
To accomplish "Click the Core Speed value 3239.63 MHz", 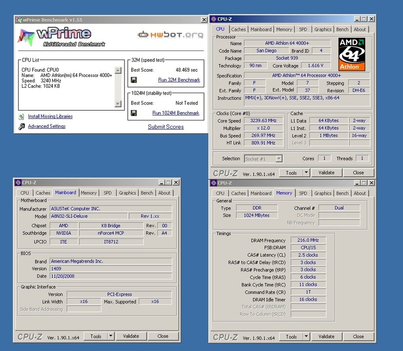I will point(263,120).
